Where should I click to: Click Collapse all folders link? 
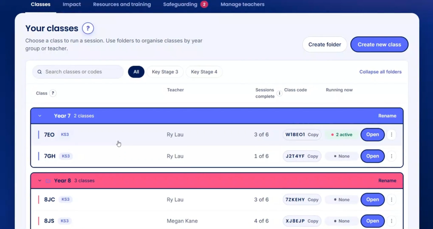(380, 72)
